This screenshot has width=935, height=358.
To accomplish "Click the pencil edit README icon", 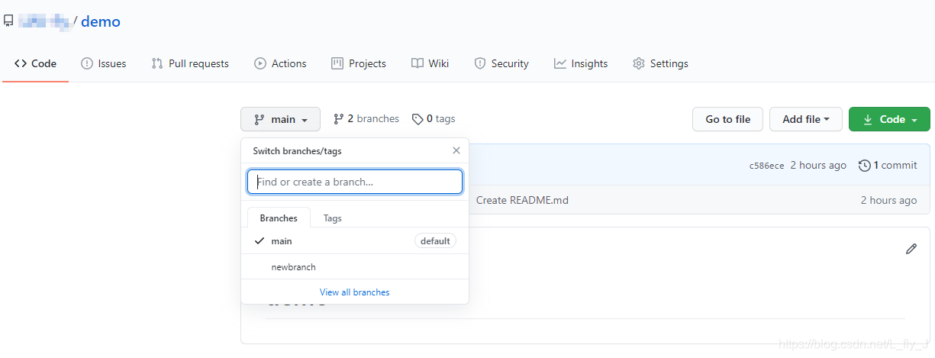I will (x=911, y=249).
